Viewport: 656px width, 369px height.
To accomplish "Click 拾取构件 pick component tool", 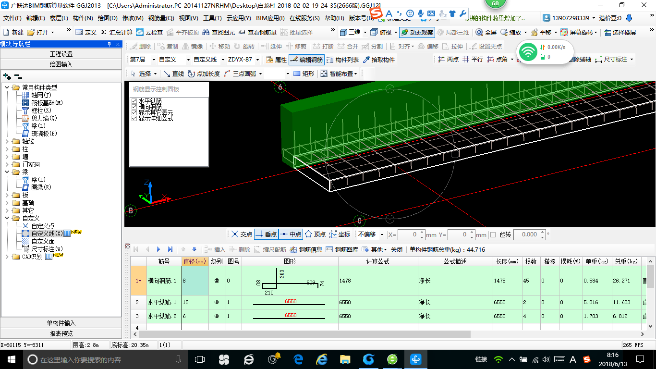I will tap(378, 60).
